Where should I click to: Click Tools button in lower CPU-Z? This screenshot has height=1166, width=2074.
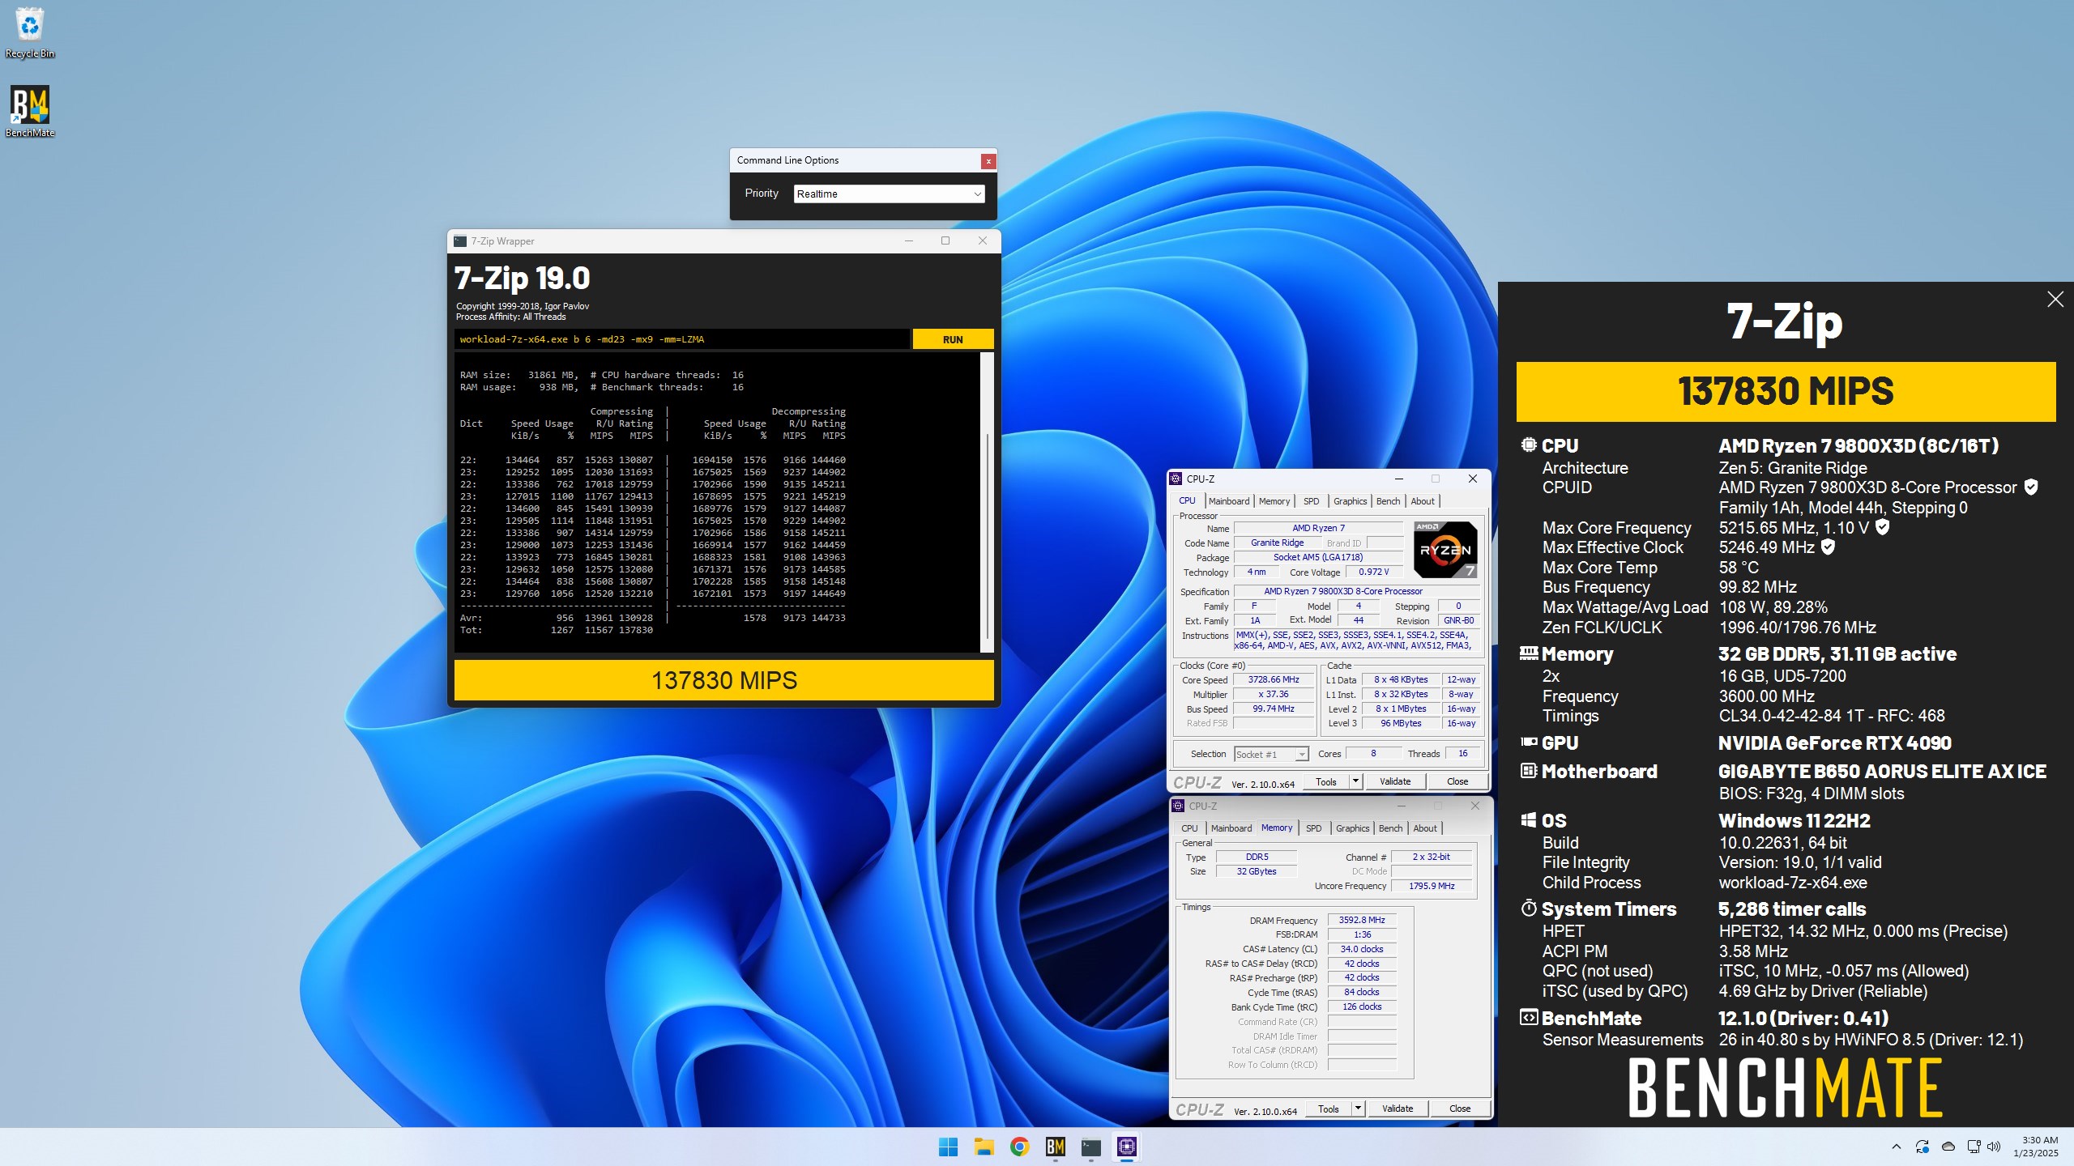[x=1328, y=1109]
